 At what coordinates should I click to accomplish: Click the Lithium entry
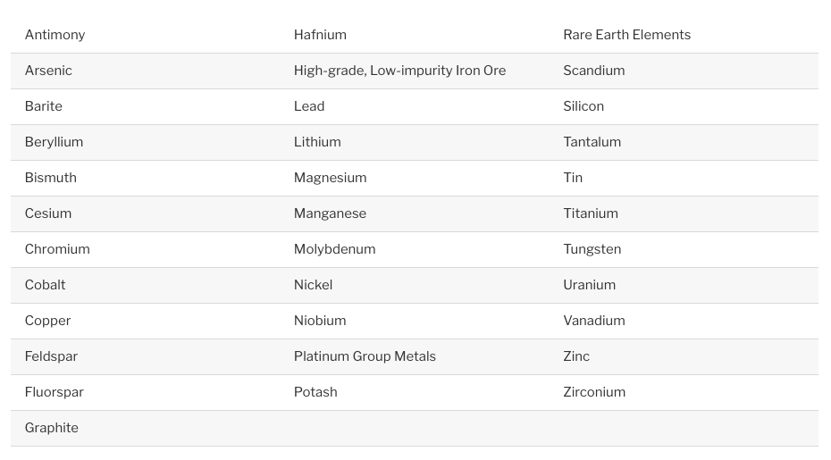tap(317, 142)
